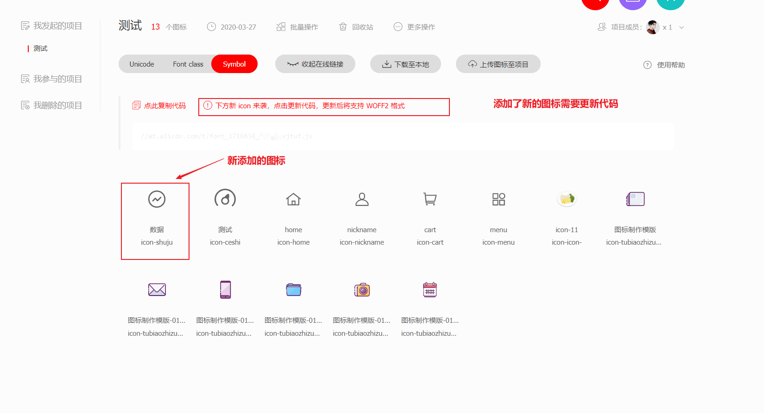Click the copy icon beside 点此复制代码
This screenshot has height=413, width=764.
tap(136, 105)
